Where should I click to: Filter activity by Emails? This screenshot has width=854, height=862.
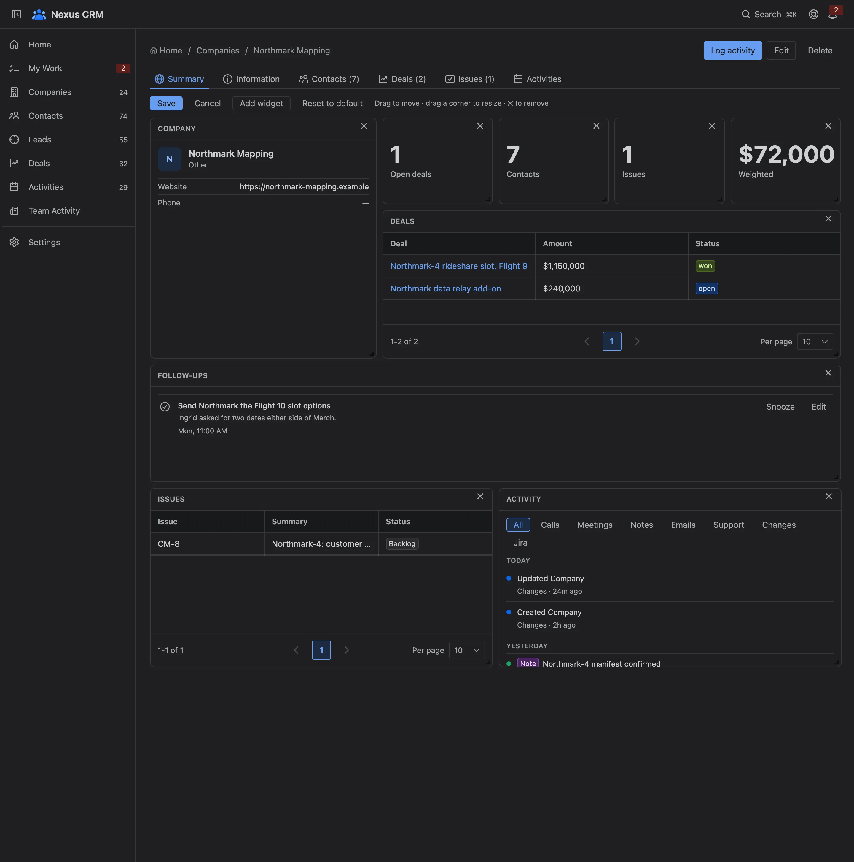683,525
